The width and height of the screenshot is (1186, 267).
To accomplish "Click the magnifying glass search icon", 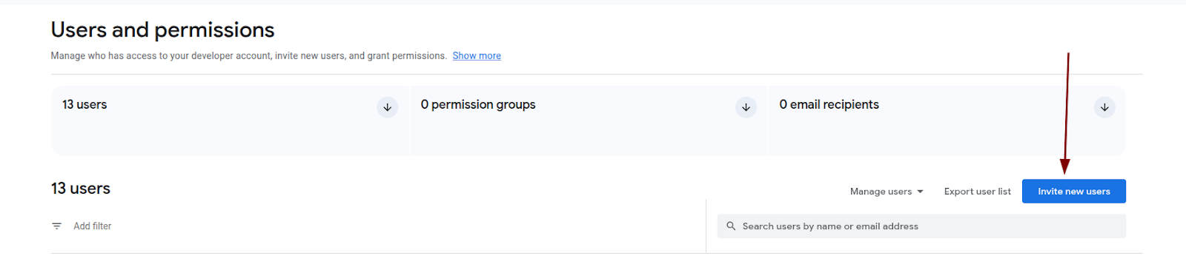I will [x=731, y=226].
